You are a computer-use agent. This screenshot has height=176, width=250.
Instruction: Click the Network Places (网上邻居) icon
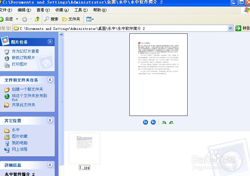coord(7,150)
